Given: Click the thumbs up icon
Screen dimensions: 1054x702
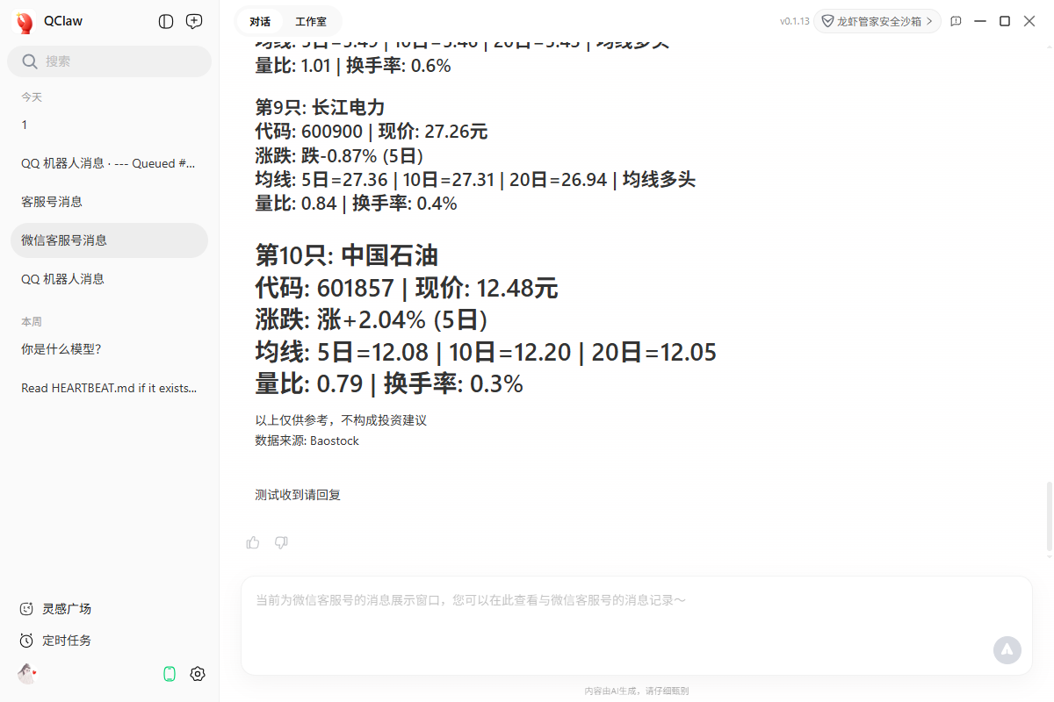Looking at the screenshot, I should [253, 542].
